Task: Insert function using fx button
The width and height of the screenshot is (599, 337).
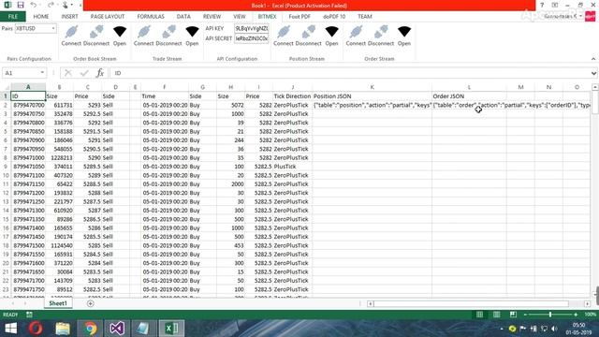Action: [100, 73]
